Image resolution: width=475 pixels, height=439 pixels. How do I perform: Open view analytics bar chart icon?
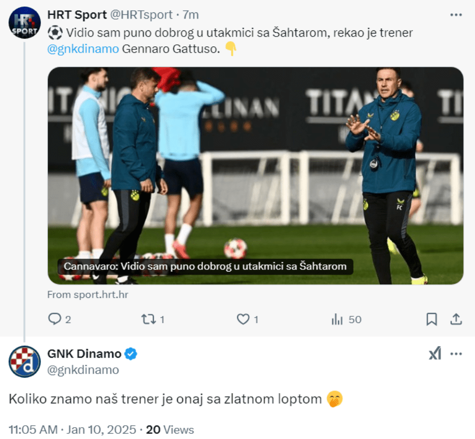tap(337, 319)
